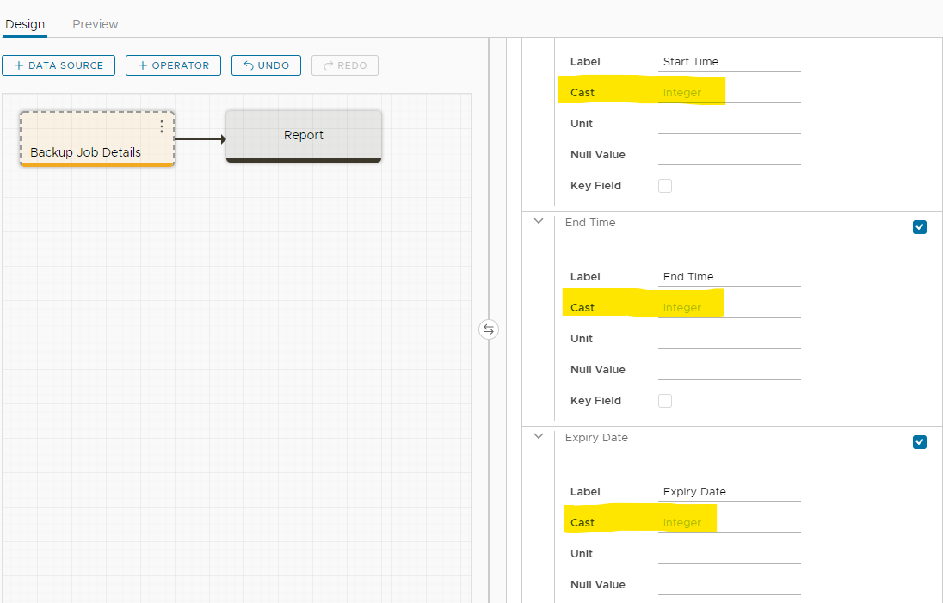Click the Start Time Unit field
Image resolution: width=943 pixels, height=603 pixels.
point(729,124)
